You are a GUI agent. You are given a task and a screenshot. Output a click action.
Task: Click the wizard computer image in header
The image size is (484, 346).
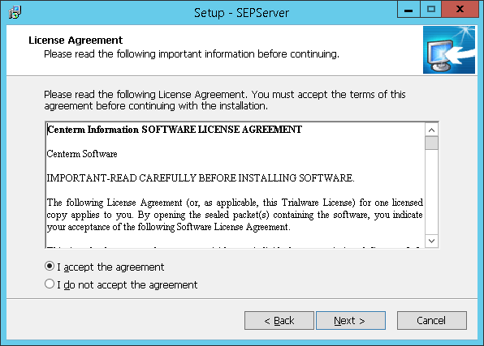point(449,50)
